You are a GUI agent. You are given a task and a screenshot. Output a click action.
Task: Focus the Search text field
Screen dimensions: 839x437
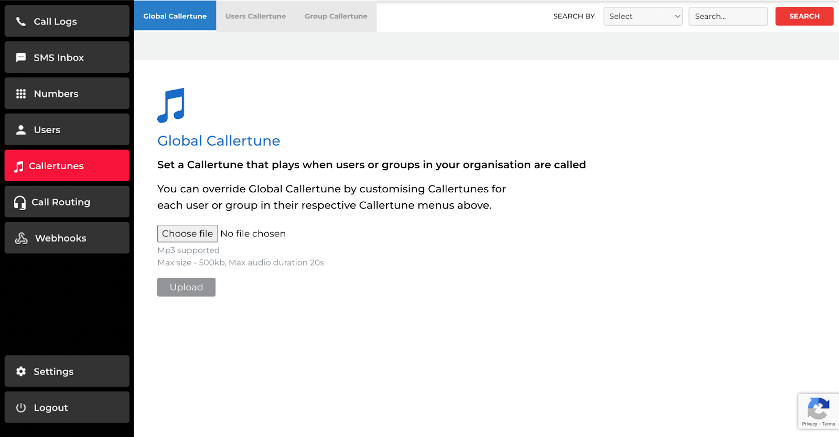(728, 16)
